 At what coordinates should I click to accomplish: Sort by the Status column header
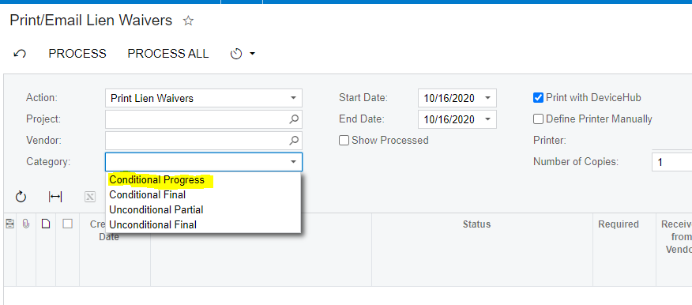(x=476, y=224)
